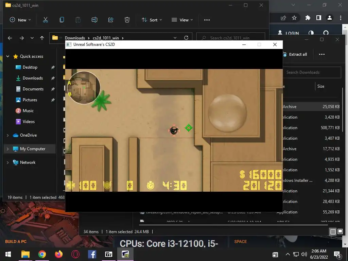Image resolution: width=348 pixels, height=261 pixels.
Task: Go back in cs2d_1011_win folder navigation
Action: [10, 38]
